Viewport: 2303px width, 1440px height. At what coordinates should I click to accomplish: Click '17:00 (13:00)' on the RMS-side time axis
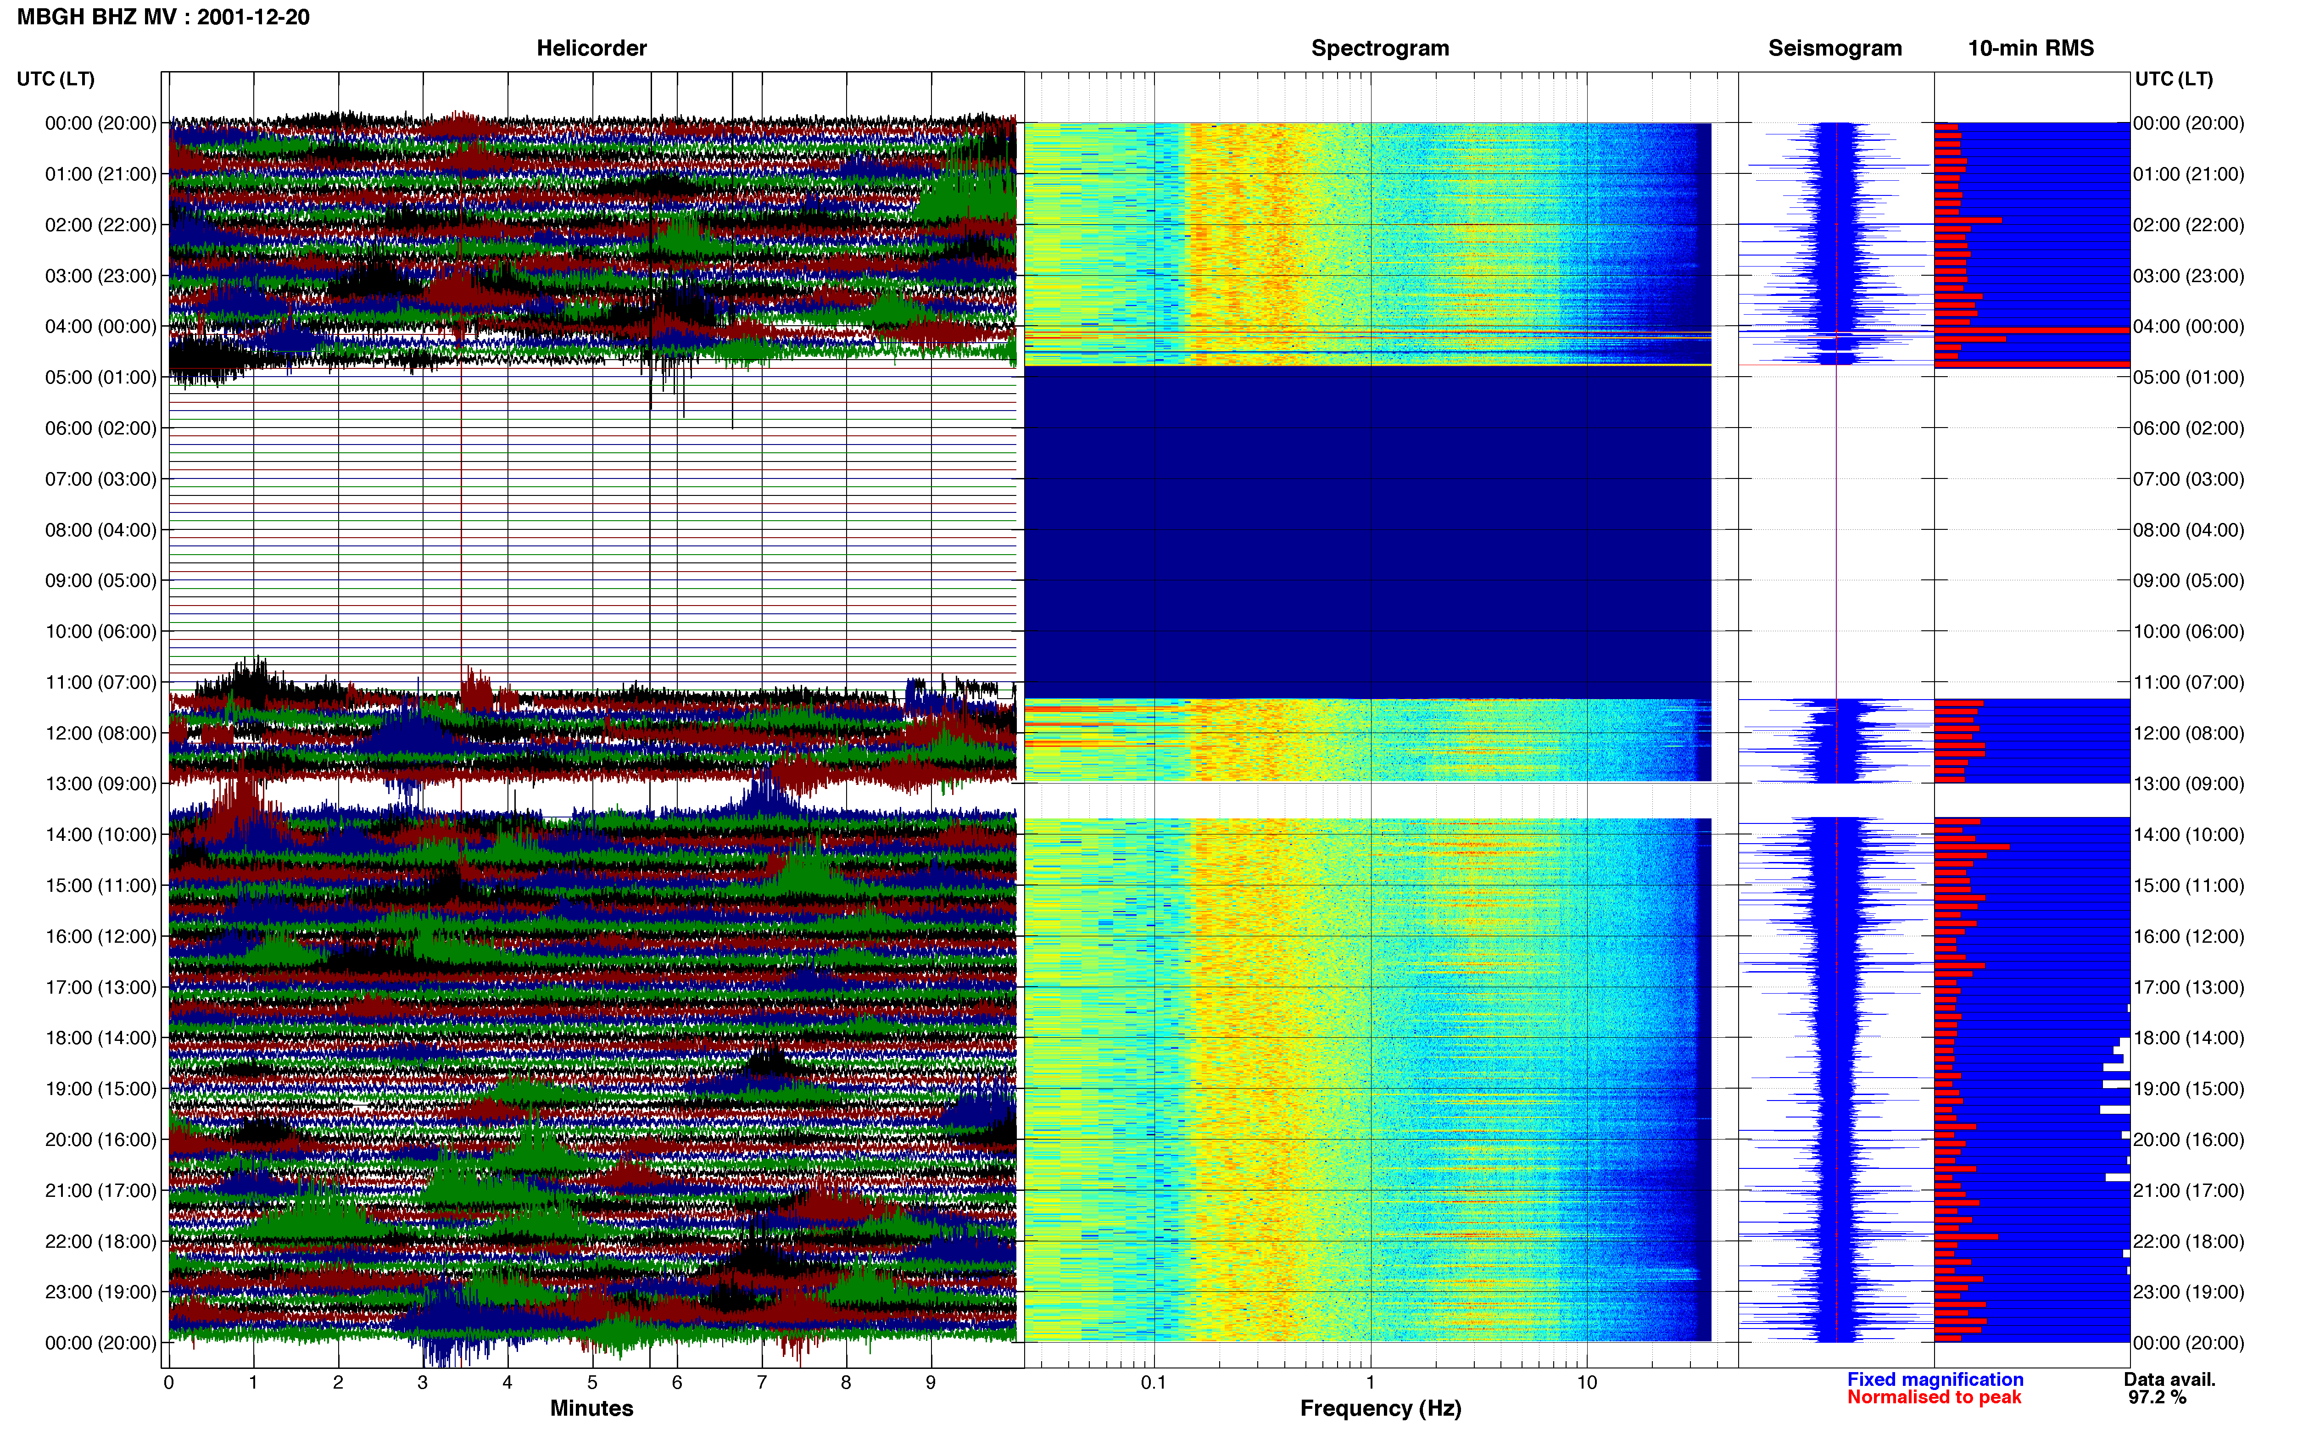(2189, 988)
